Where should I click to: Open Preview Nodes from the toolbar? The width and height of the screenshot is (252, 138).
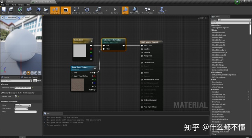147,10
